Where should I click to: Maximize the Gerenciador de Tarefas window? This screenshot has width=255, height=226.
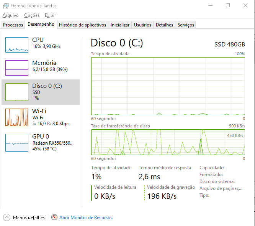click(x=228, y=5)
